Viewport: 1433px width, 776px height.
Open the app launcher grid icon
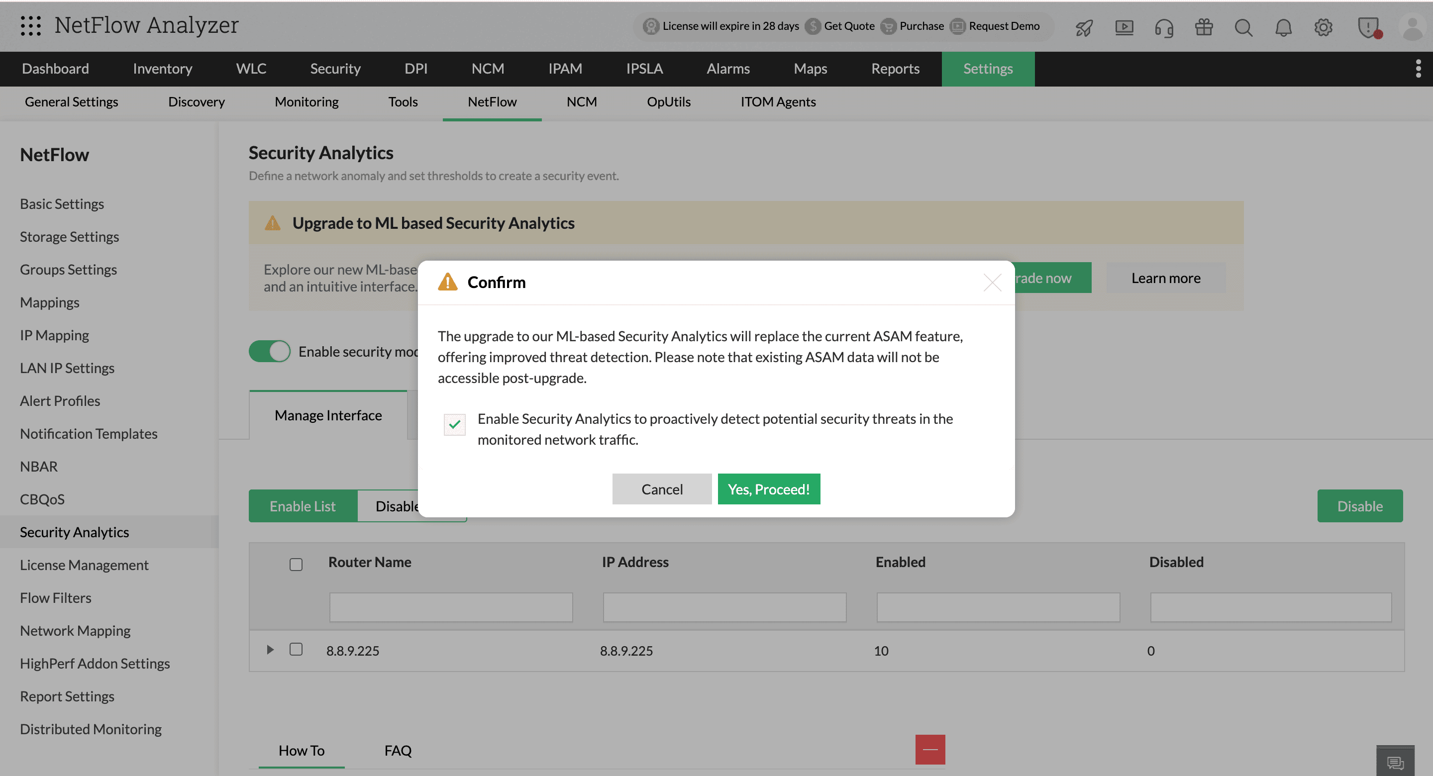[x=30, y=25]
